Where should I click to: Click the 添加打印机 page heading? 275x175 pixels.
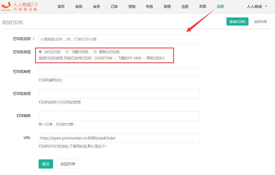coord(13,23)
